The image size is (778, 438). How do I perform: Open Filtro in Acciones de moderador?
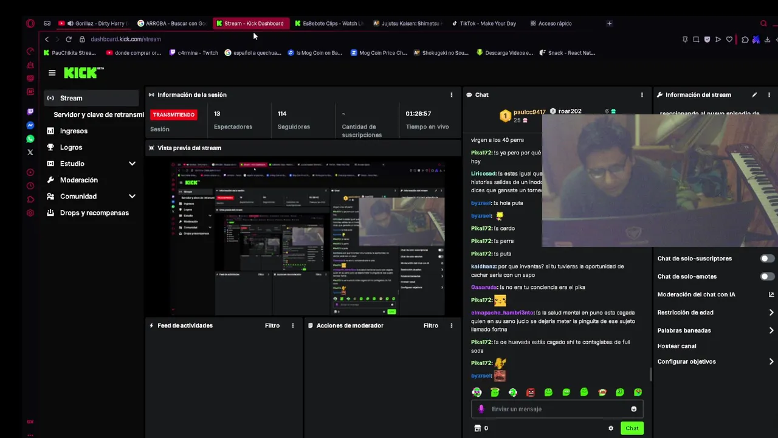click(431, 325)
